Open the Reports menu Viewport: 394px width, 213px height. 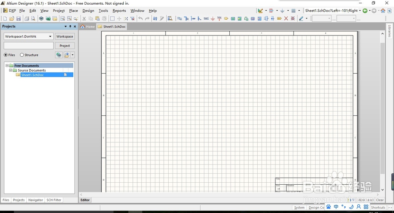click(119, 11)
